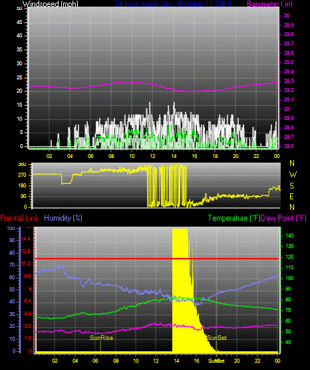Click the 110 temperature axis value
The height and width of the screenshot is (370, 310).
pos(289,267)
